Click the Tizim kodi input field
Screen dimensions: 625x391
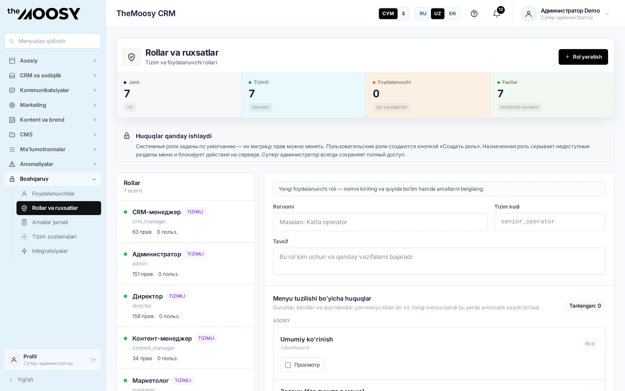click(x=550, y=222)
